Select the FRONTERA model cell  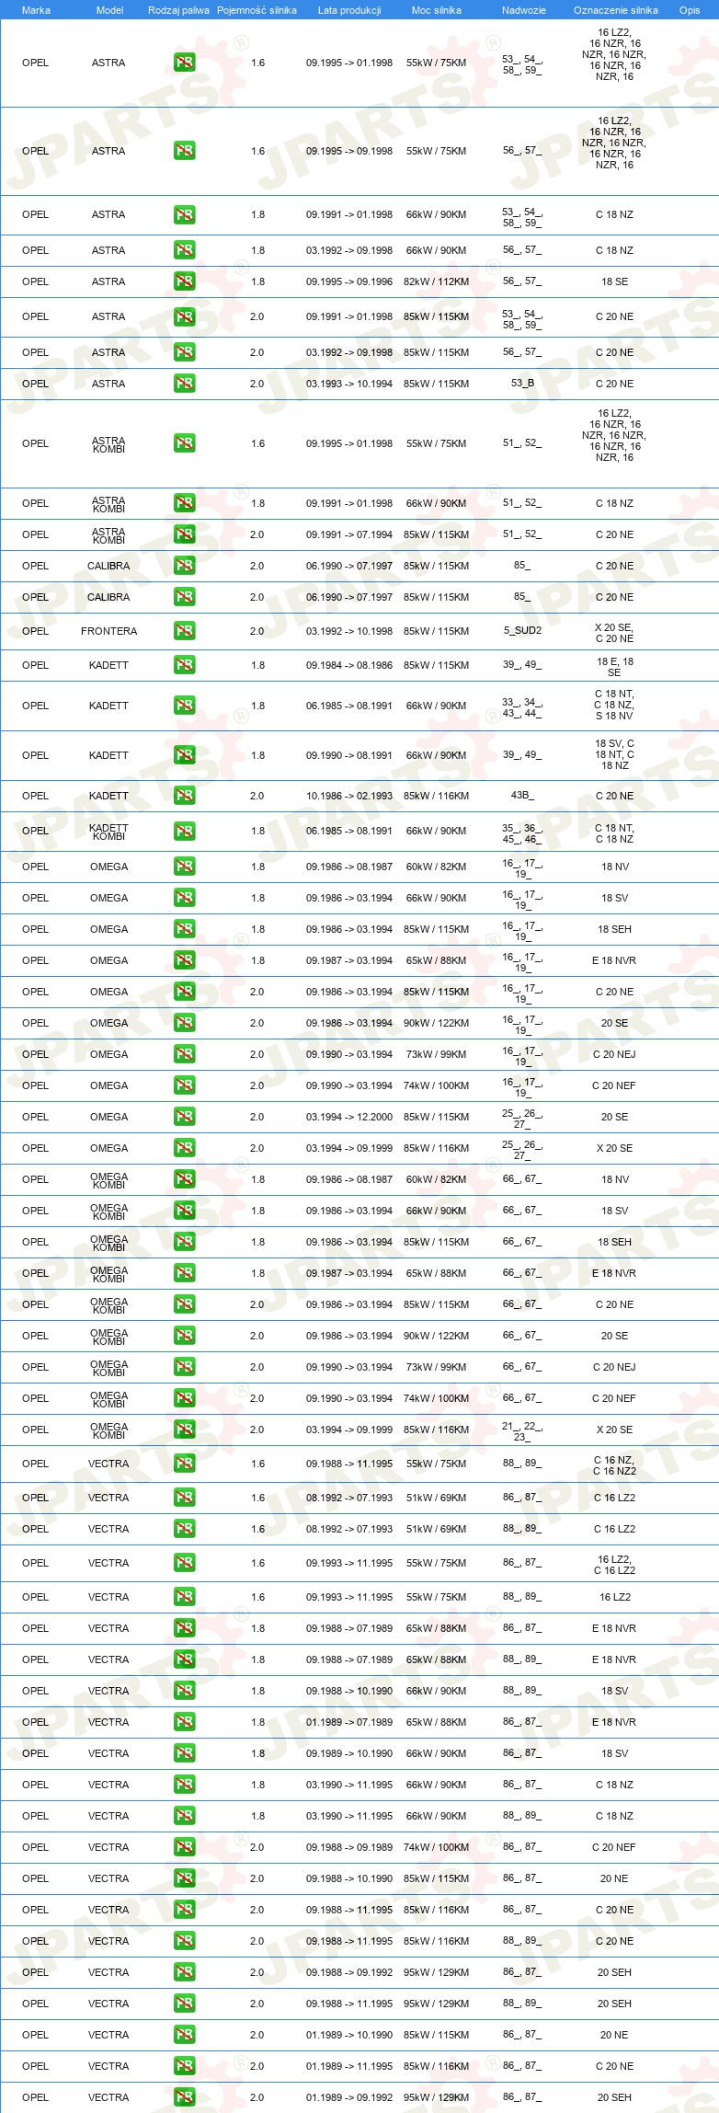[108, 631]
